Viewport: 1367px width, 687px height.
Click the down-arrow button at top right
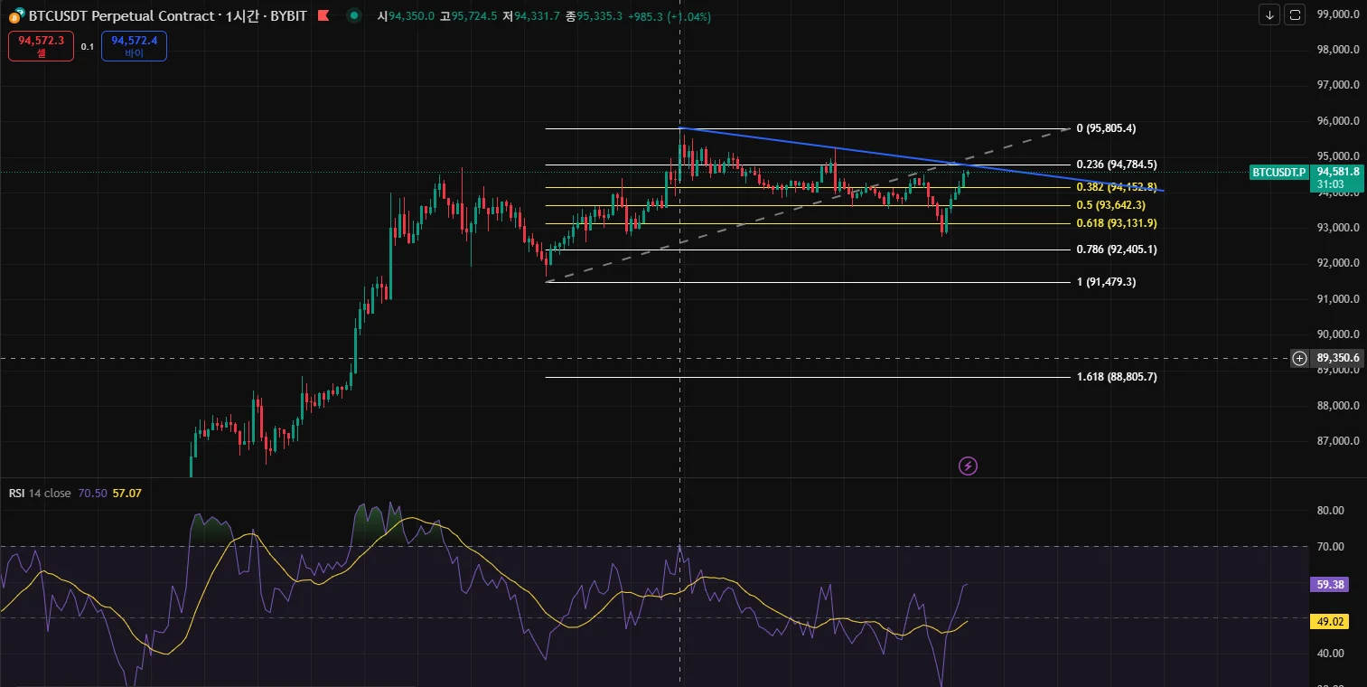(x=1269, y=14)
